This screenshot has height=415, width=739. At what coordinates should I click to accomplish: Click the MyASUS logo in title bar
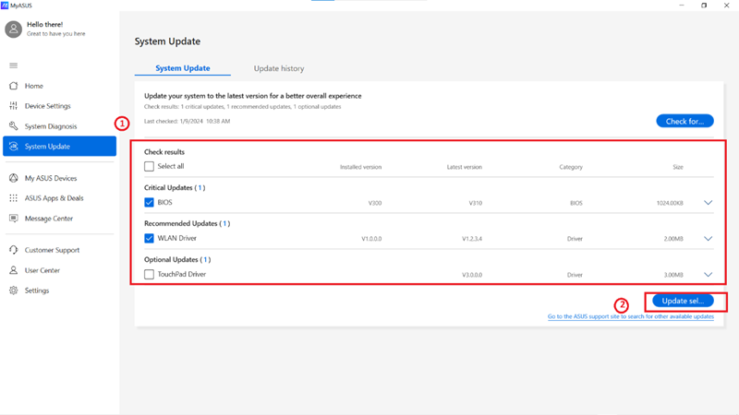[x=5, y=6]
